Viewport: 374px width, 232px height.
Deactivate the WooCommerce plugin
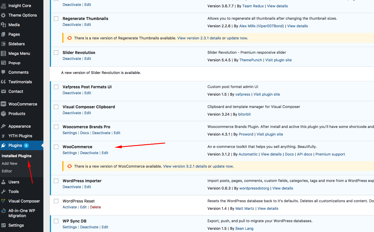pyautogui.click(x=89, y=153)
